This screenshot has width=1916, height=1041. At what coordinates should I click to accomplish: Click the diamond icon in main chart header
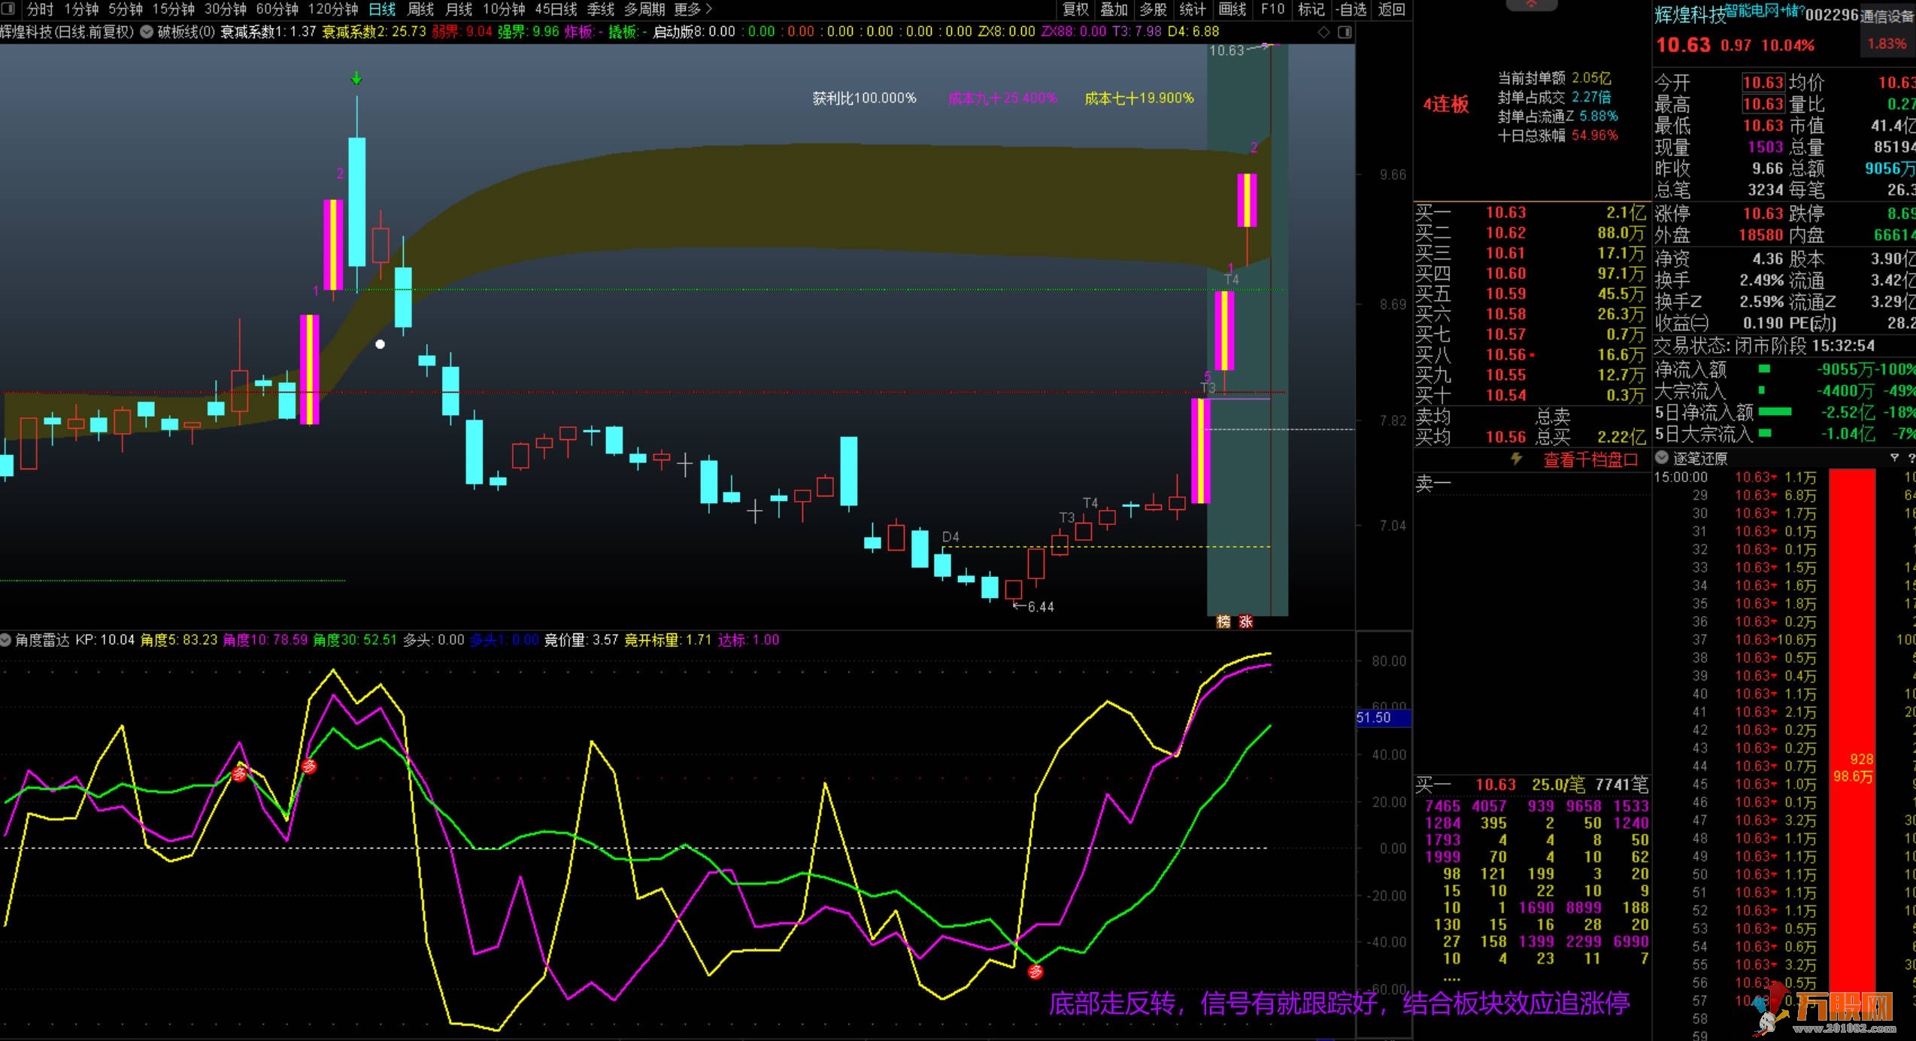click(1324, 32)
